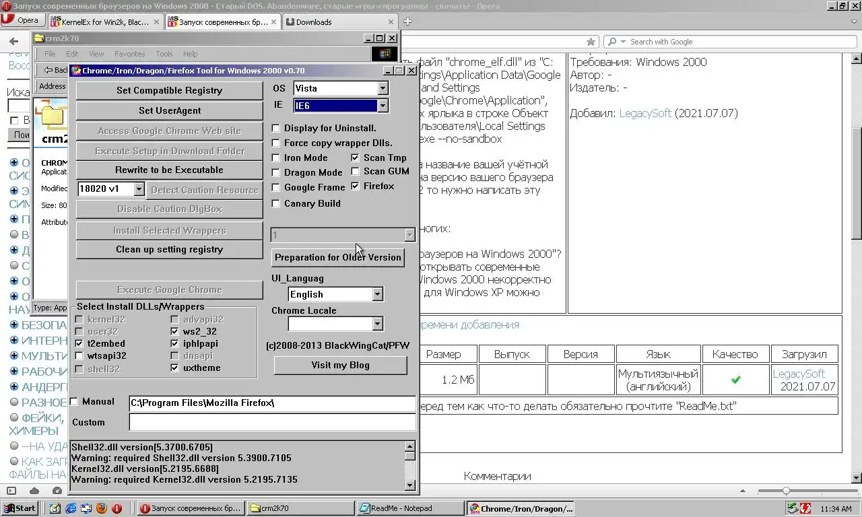
Task: Uncheck ws2_32 wrapper checkbox
Action: pos(175,331)
